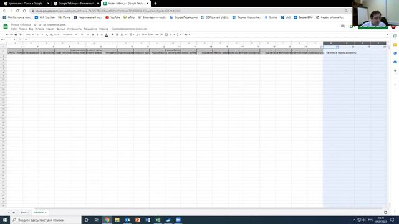The width and height of the screenshot is (399, 224).
Task: Reload the page in Chrome
Action: pos(18,11)
